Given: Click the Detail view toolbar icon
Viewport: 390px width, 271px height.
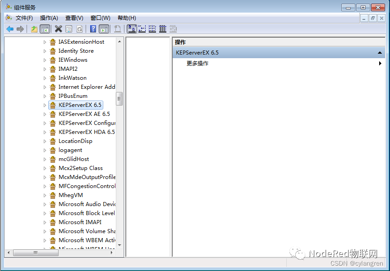Looking at the screenshot, I should point(163,29).
